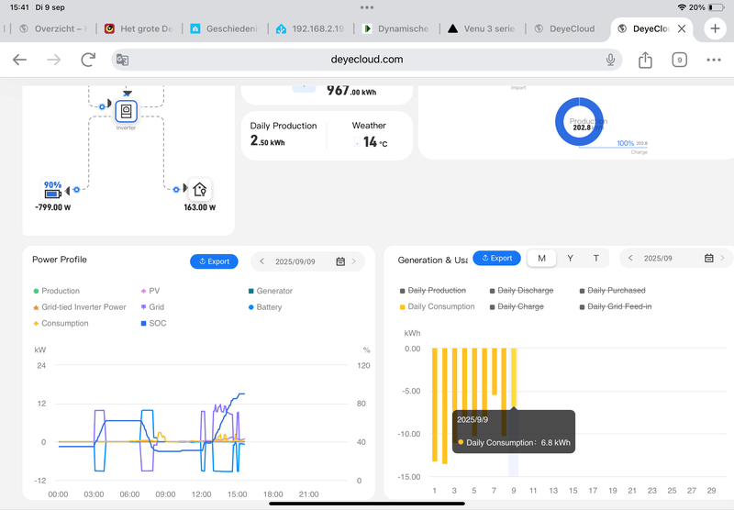Hide the Daily Consumption series
This screenshot has width=734, height=510.
[x=438, y=306]
